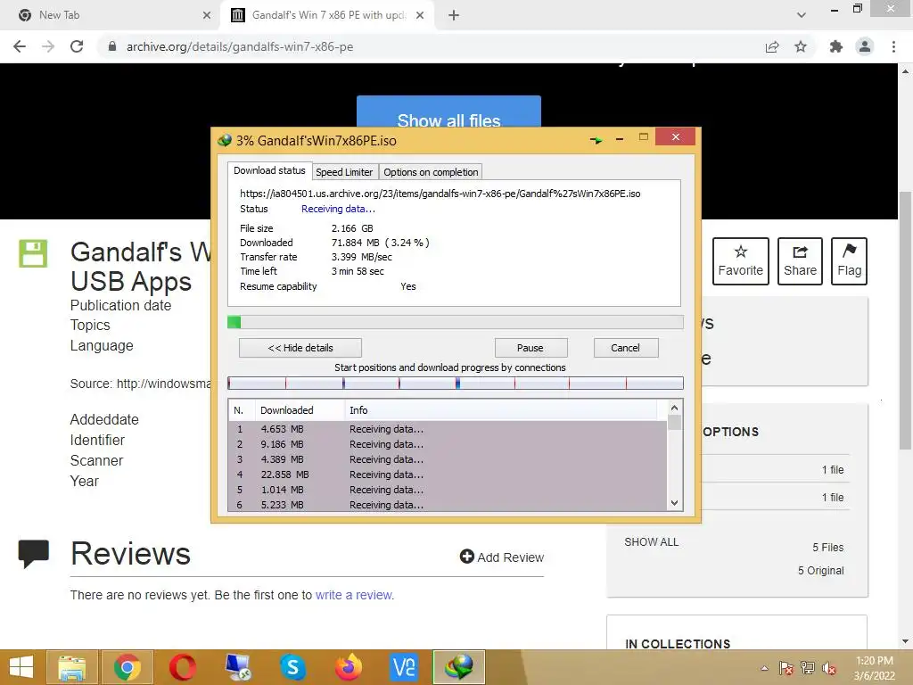Select connection row 1 with 4.653 MB

pos(448,429)
